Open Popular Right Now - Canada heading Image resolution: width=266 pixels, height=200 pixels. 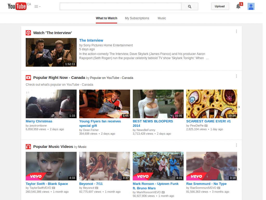pos(59,78)
